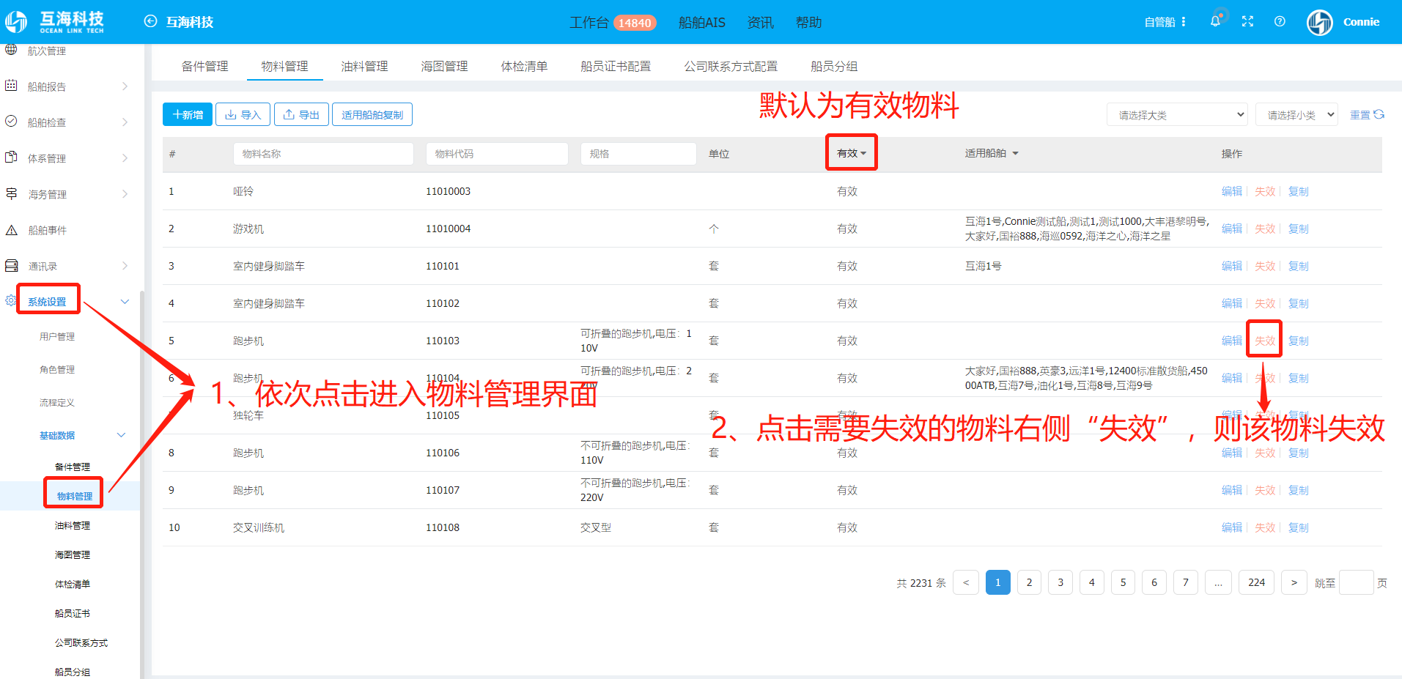
Task: Open 公司联系方式 in the sidebar
Action: 81,642
